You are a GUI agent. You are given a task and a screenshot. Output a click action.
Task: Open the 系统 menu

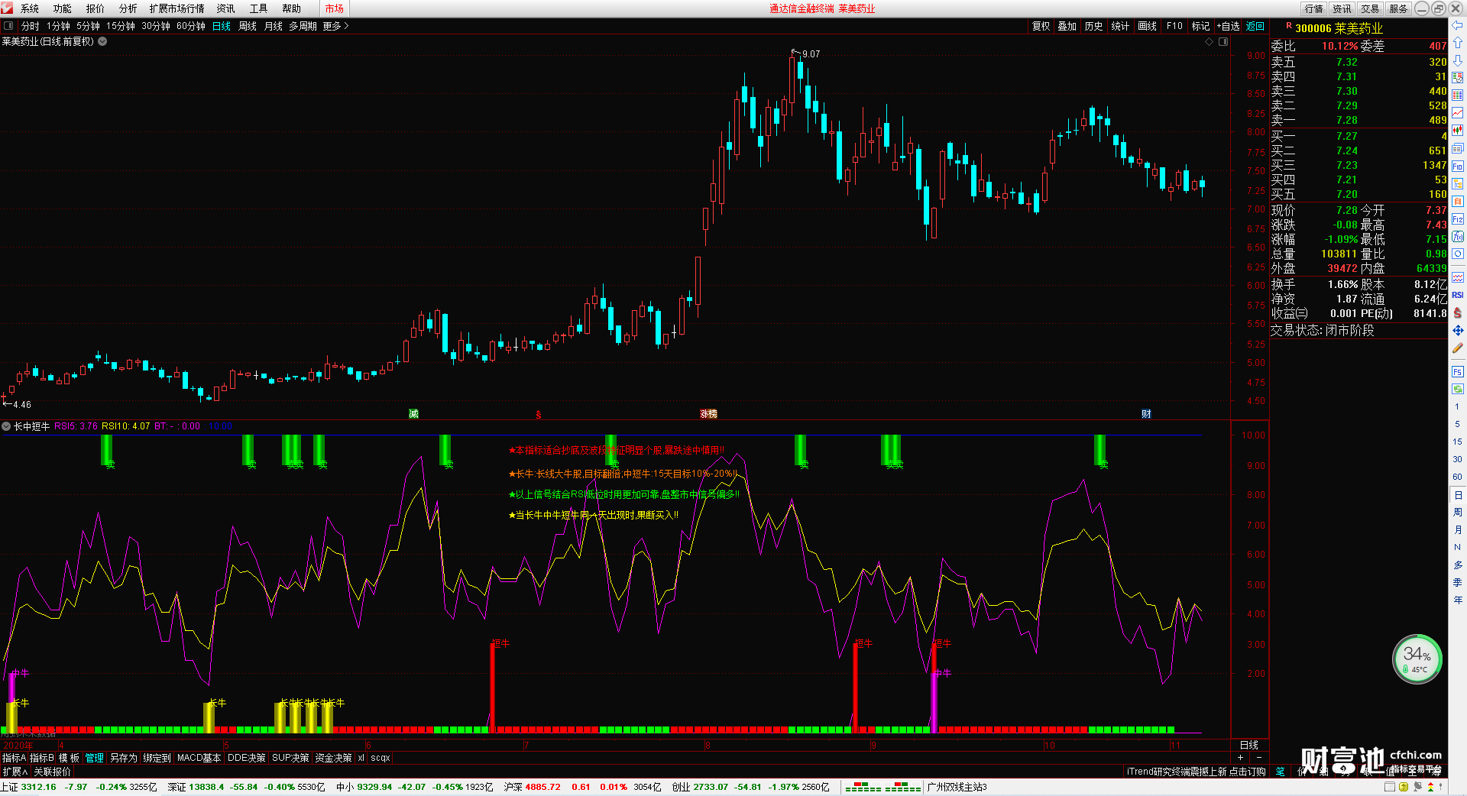point(30,8)
